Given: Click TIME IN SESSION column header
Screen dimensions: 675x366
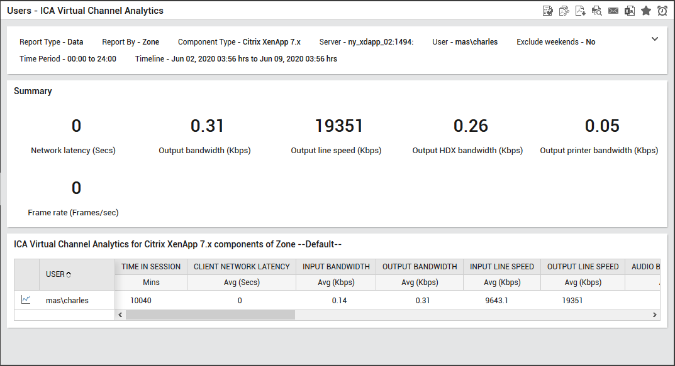Looking at the screenshot, I should pos(151,267).
